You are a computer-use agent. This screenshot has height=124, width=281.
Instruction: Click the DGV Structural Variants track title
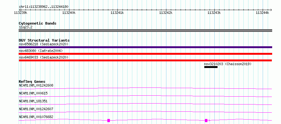click(44, 40)
